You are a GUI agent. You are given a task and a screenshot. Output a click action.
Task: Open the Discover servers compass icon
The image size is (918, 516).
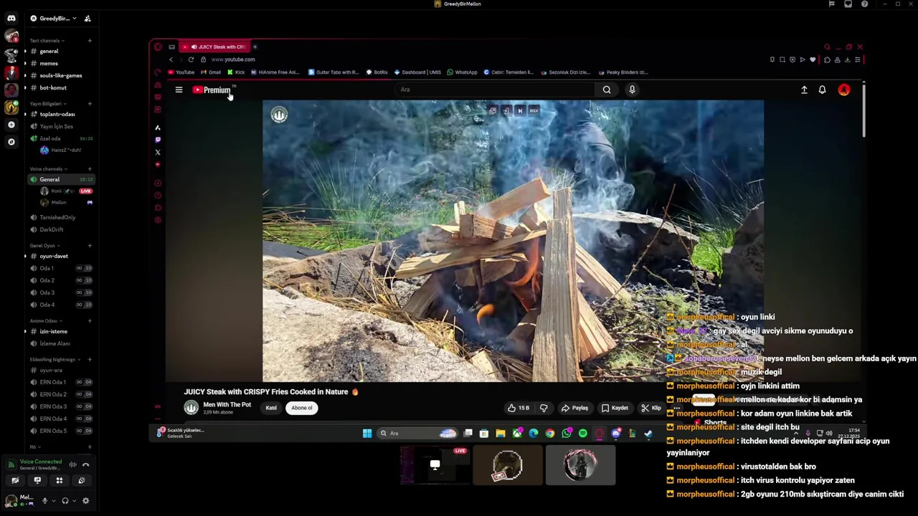(11, 142)
